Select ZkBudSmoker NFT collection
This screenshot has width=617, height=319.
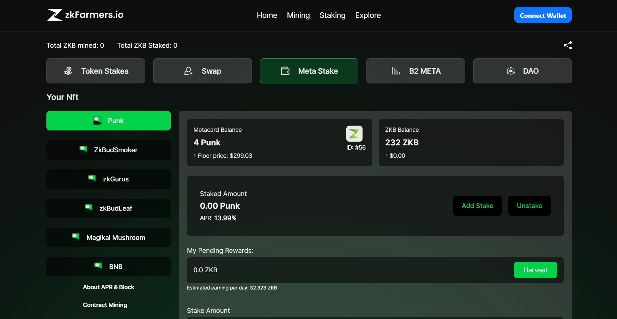(108, 150)
